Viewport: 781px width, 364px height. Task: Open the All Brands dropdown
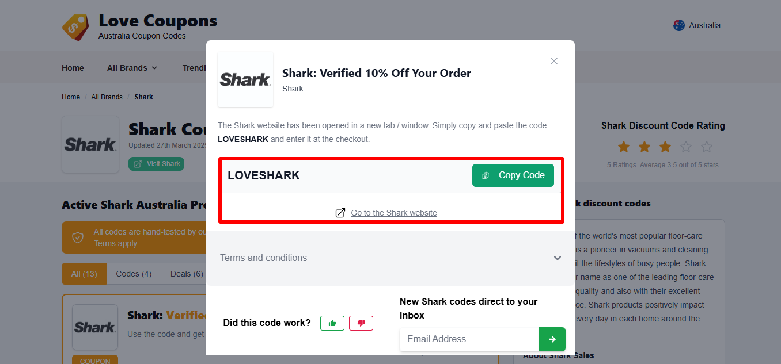(131, 67)
